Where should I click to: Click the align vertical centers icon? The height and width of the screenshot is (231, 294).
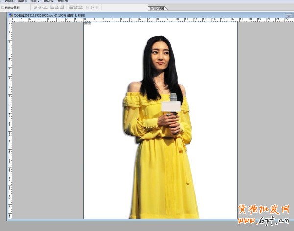coord(40,8)
